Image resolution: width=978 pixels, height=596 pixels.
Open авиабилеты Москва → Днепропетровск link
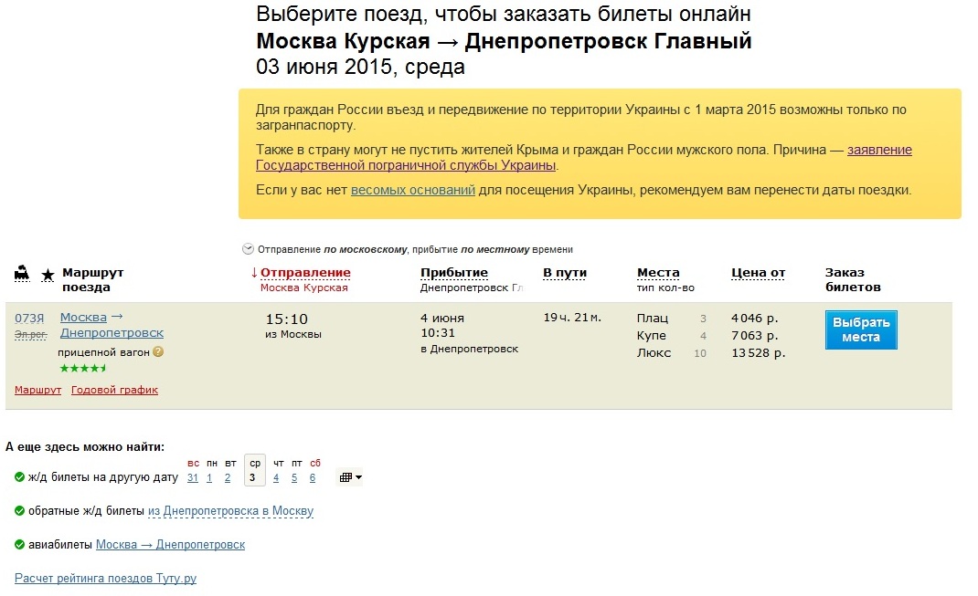point(170,545)
